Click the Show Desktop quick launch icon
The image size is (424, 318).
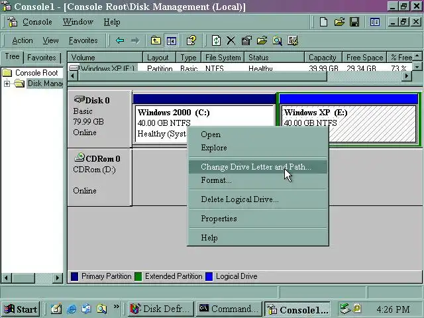[56, 309]
